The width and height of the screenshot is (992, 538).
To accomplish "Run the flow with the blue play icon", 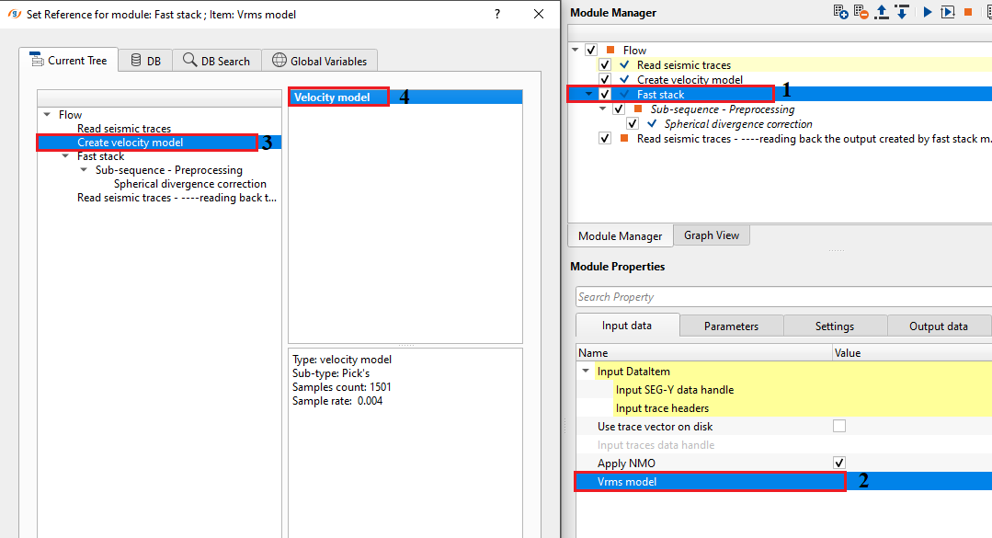I will 928,12.
